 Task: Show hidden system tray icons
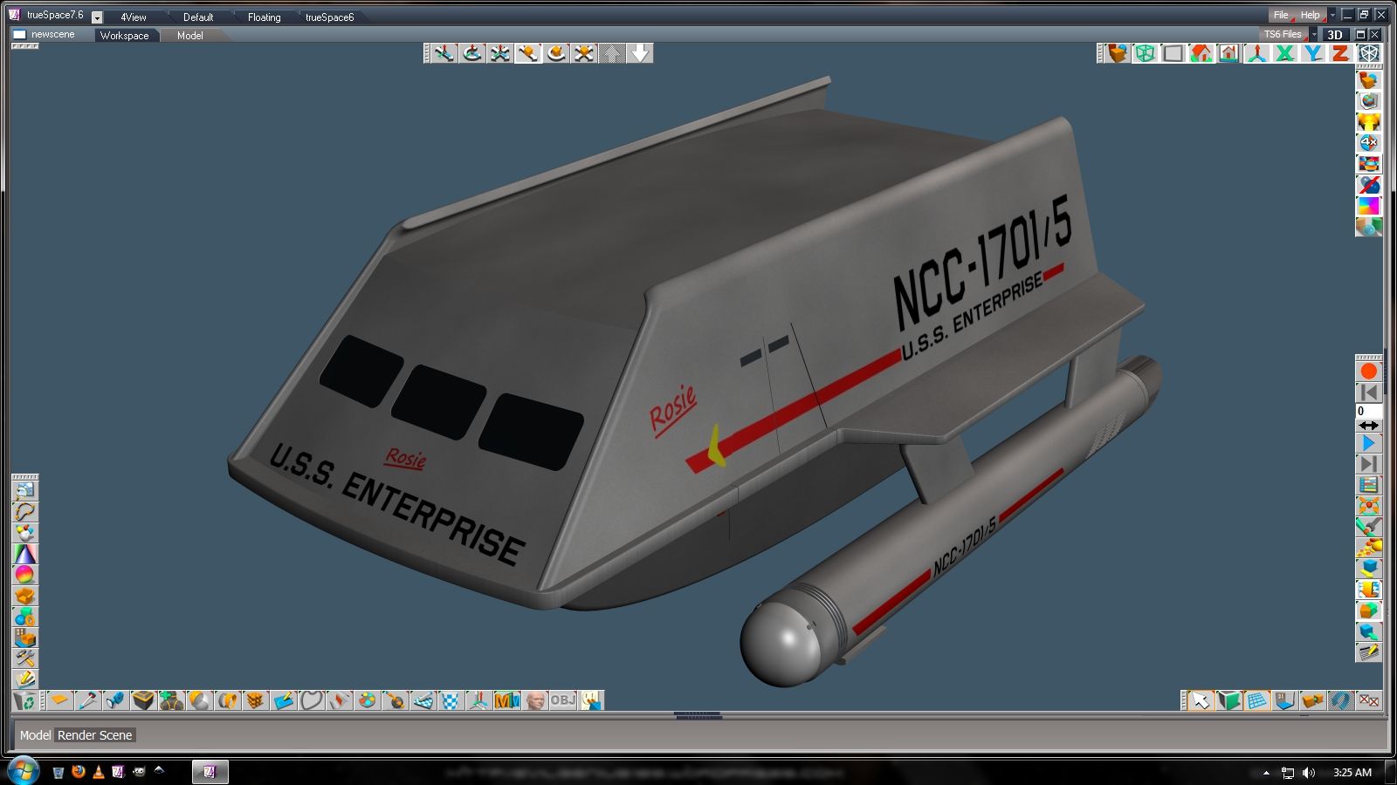click(x=1266, y=773)
